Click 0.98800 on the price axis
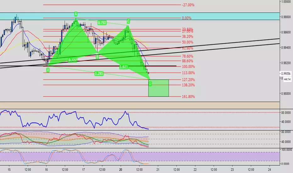 (x=286, y=93)
